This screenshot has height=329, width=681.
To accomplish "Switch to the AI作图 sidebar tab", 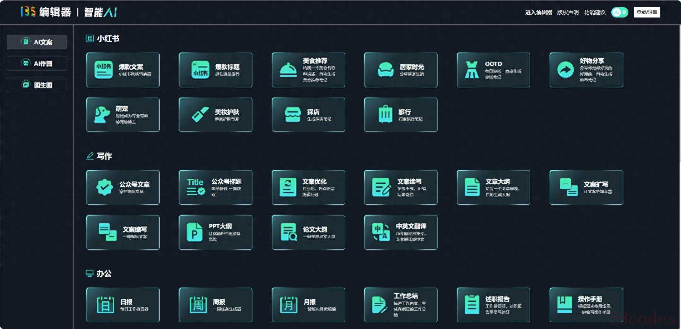I will [x=37, y=63].
